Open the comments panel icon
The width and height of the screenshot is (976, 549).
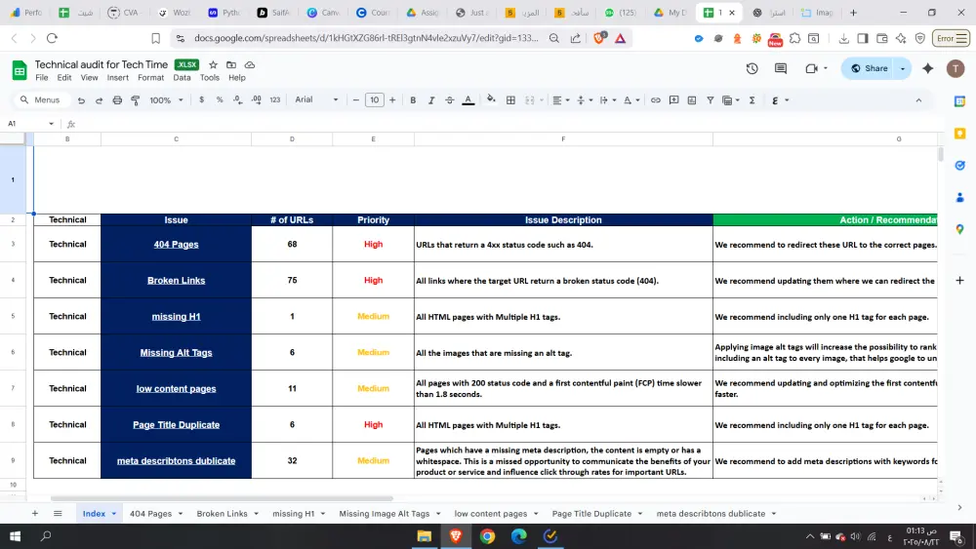tap(781, 68)
